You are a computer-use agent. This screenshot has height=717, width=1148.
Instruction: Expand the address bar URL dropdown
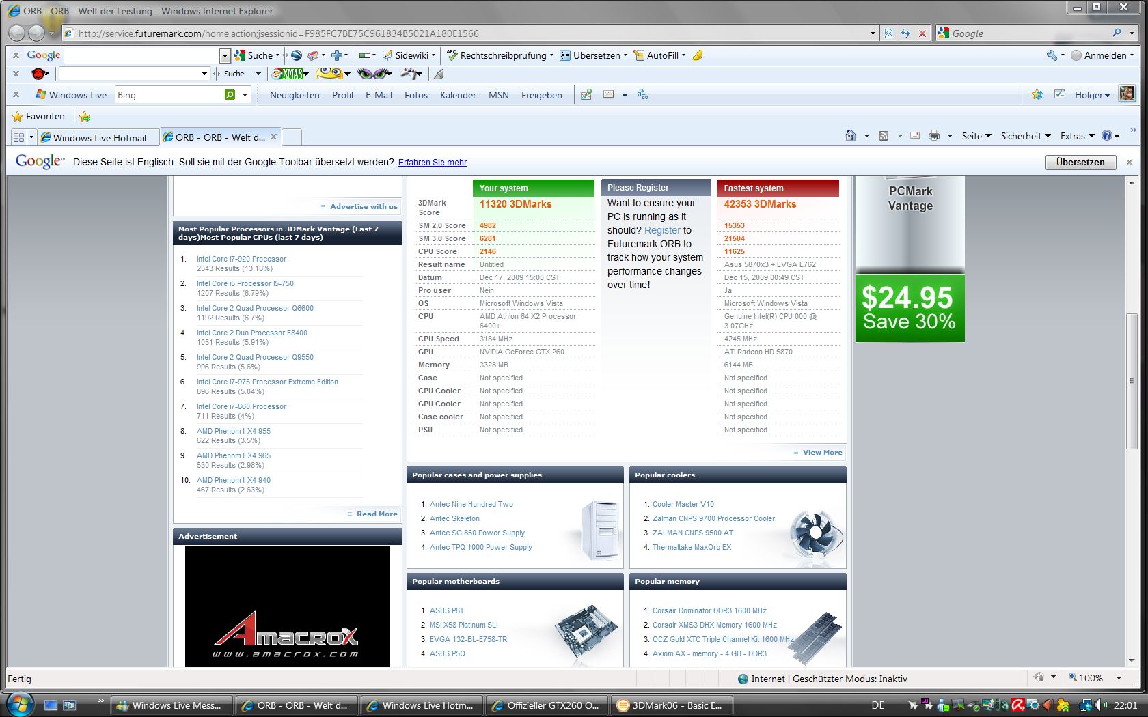[x=873, y=33]
